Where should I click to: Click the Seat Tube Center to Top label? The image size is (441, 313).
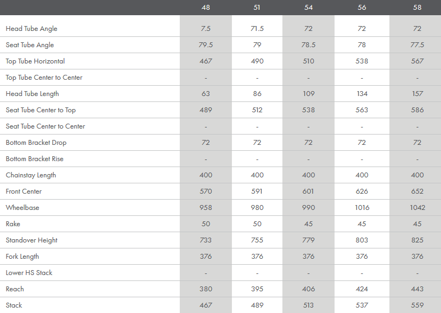click(x=41, y=110)
